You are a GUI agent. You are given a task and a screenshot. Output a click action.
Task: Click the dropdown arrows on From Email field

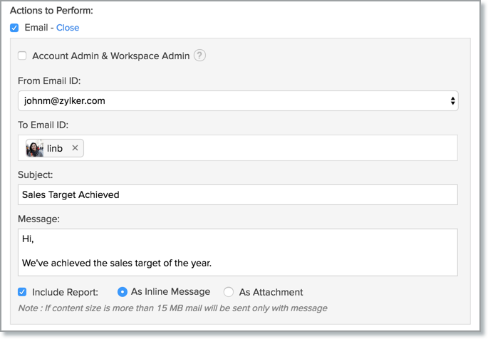[452, 101]
